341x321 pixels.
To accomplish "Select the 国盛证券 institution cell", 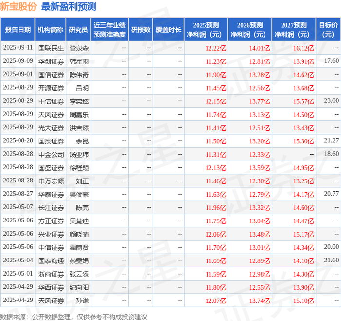I will click(x=51, y=168).
